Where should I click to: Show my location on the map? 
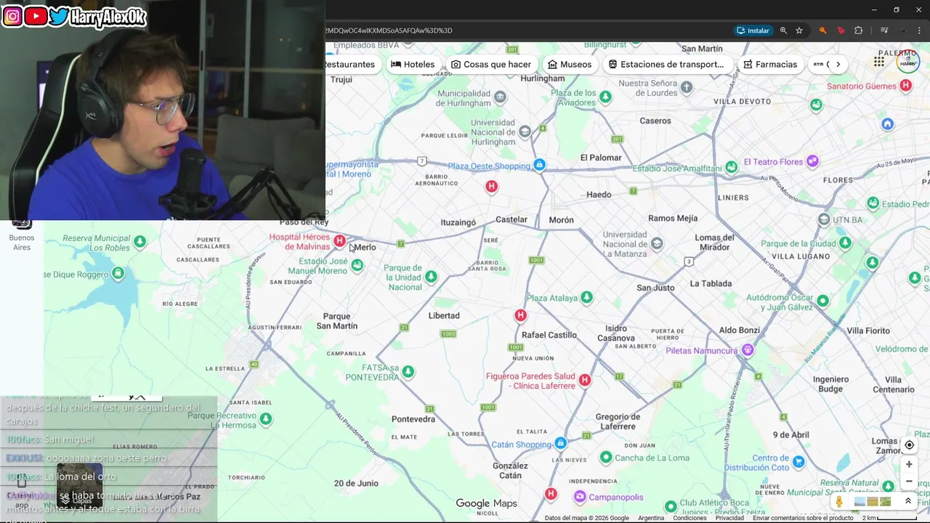(909, 445)
